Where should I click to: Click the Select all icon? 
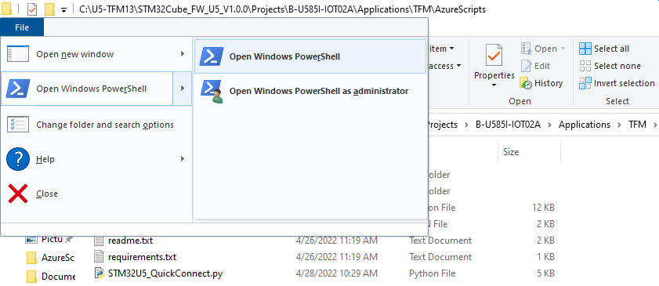point(585,49)
